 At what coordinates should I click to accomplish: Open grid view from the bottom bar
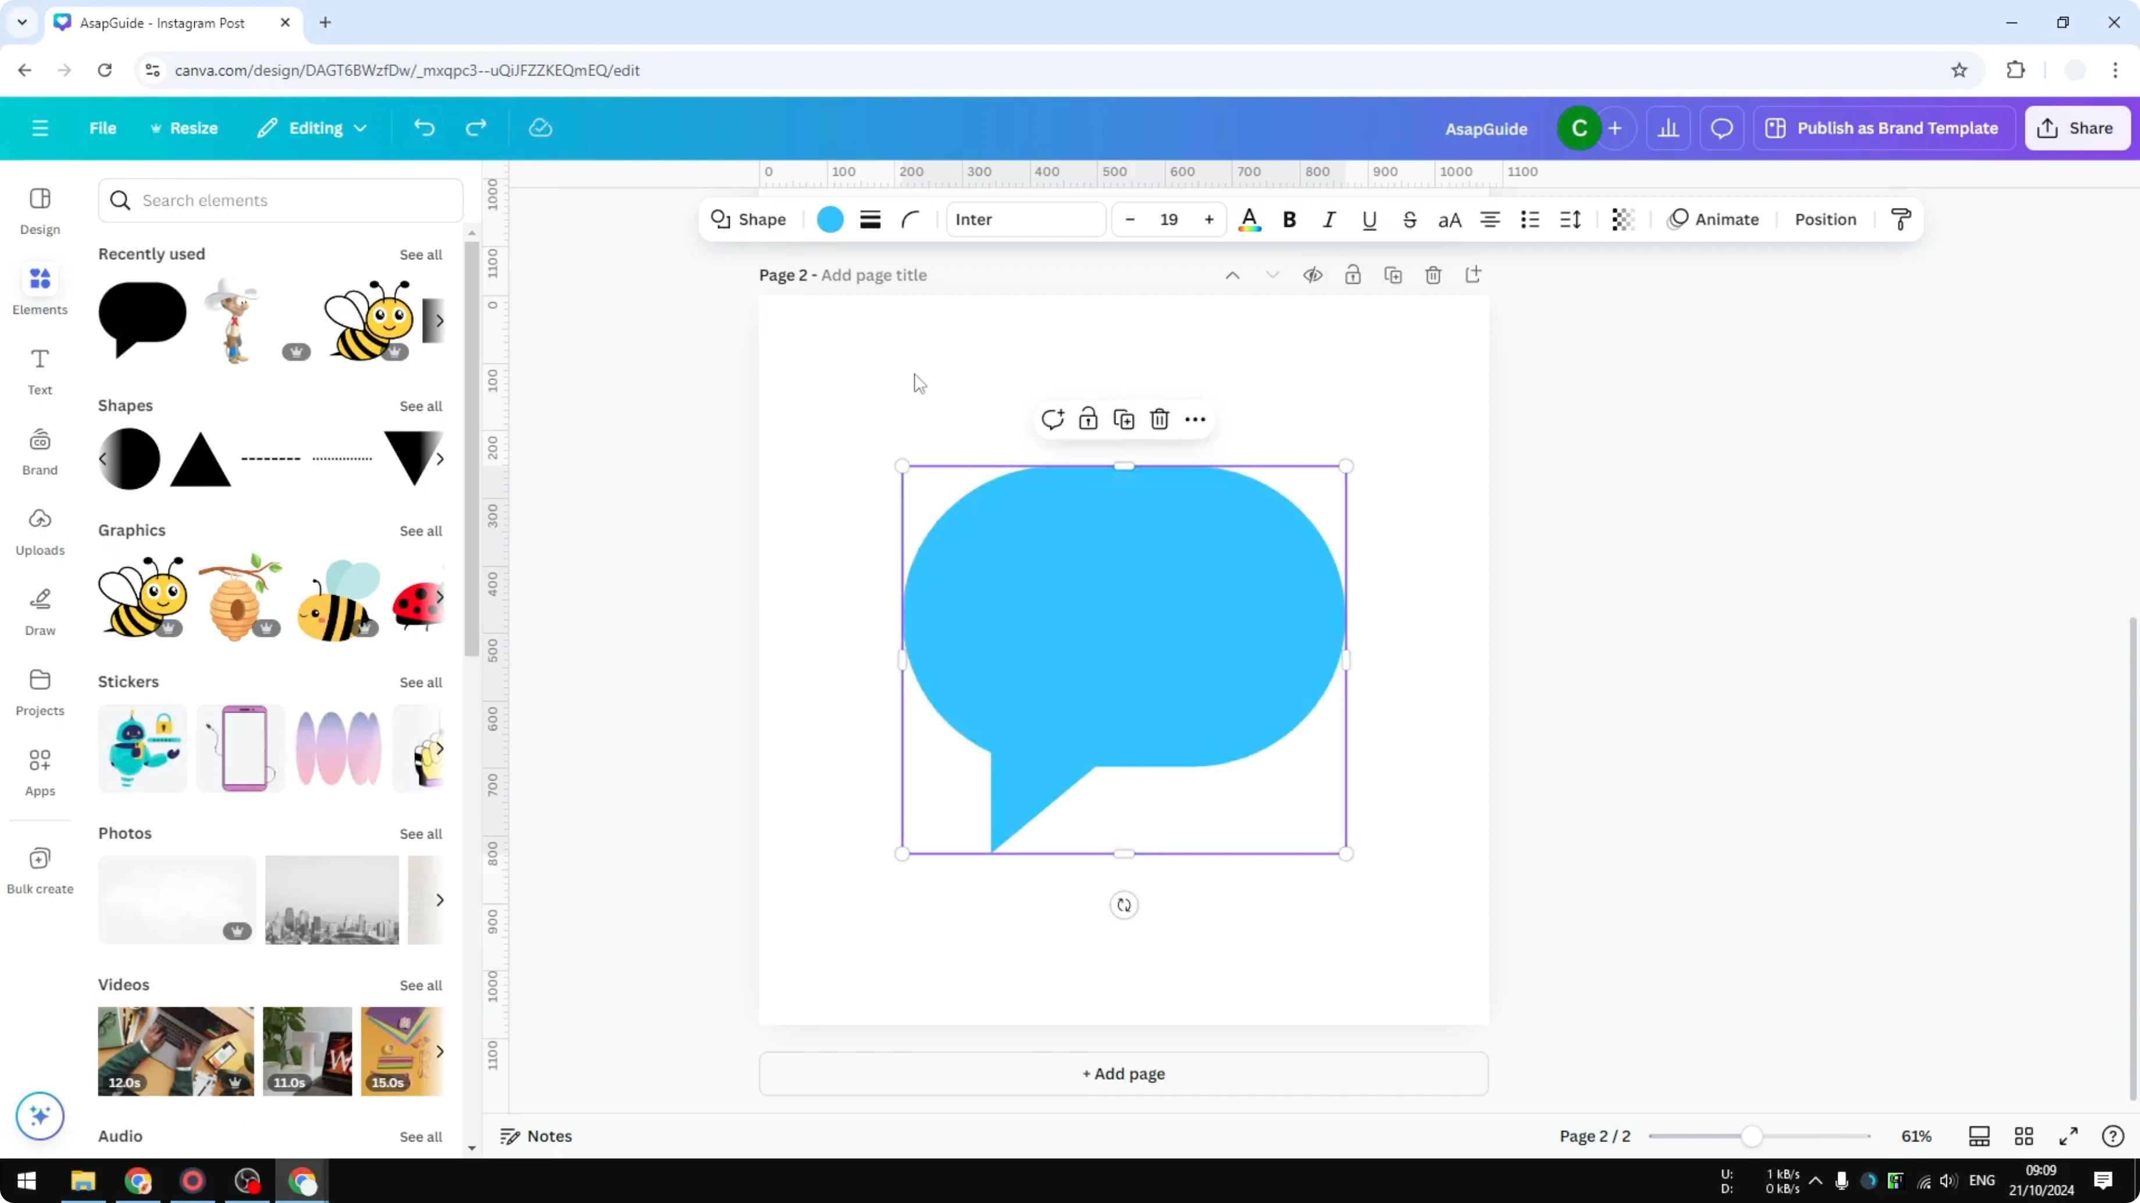(x=2024, y=1136)
